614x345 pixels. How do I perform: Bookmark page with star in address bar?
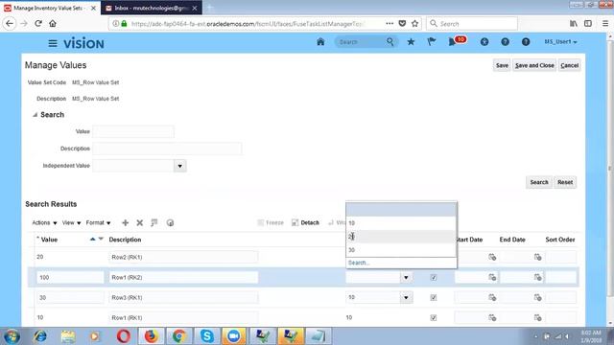pyautogui.click(x=414, y=23)
